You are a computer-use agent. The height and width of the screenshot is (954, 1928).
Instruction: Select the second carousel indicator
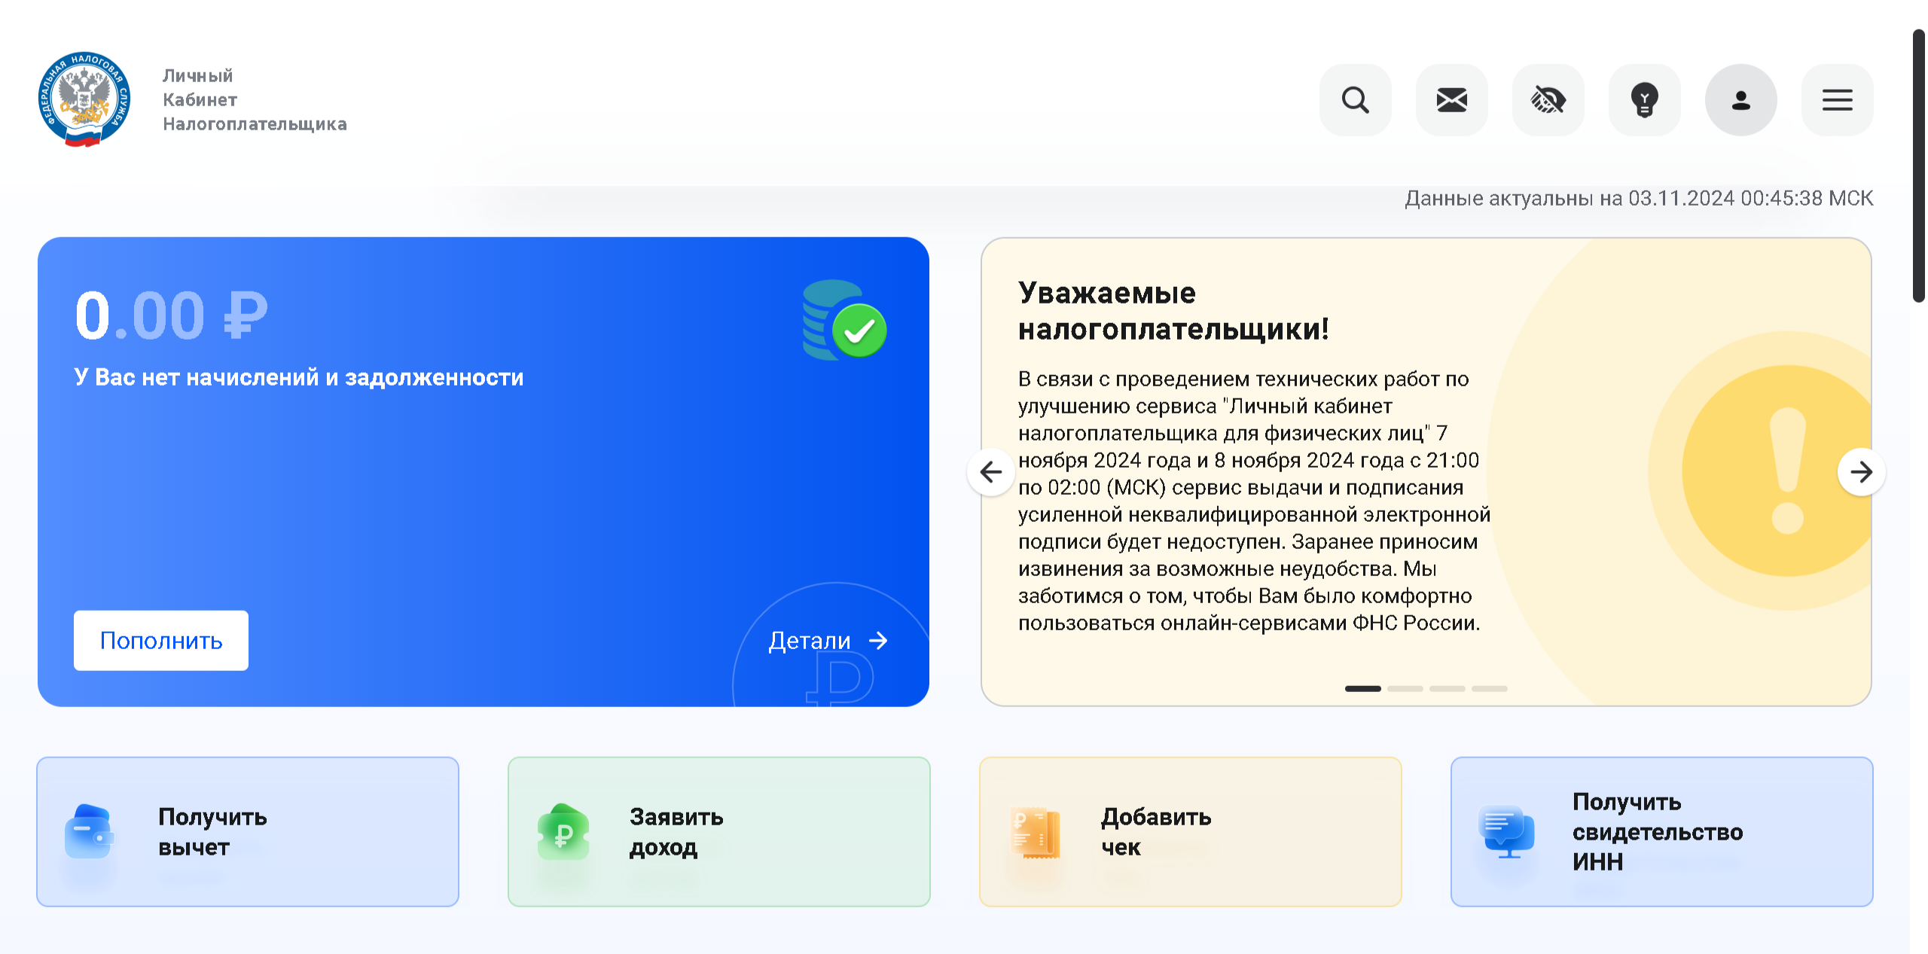click(1405, 689)
